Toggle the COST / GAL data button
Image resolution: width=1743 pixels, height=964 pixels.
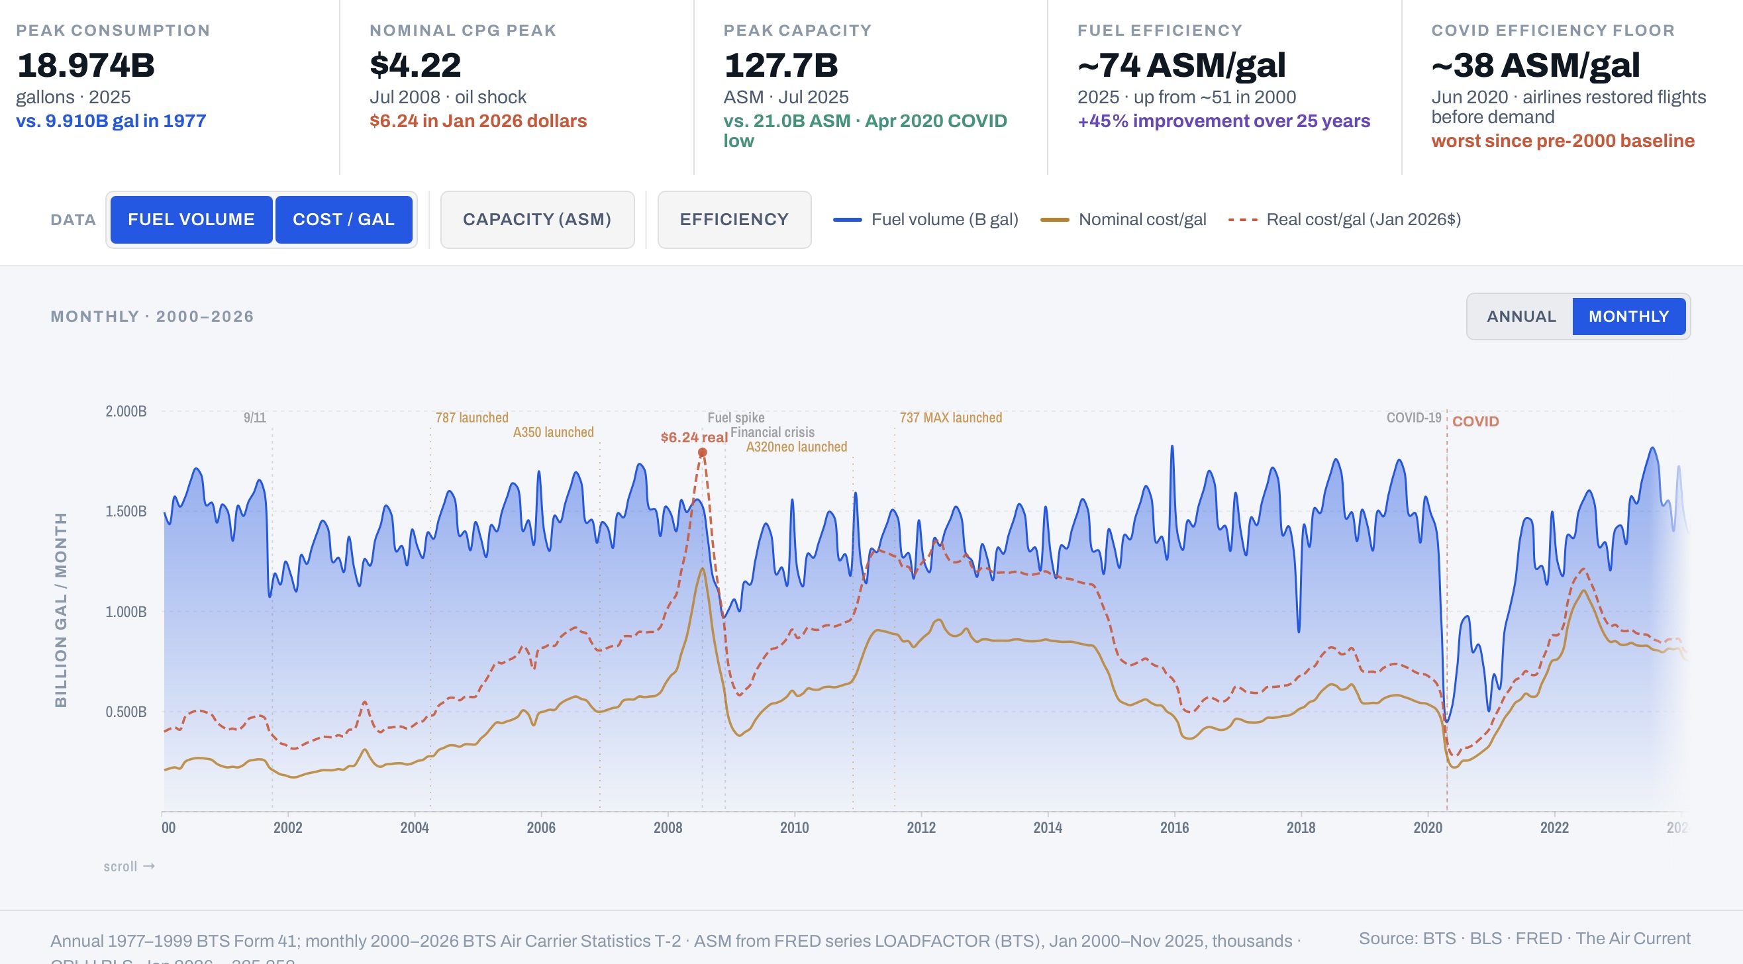click(x=343, y=219)
